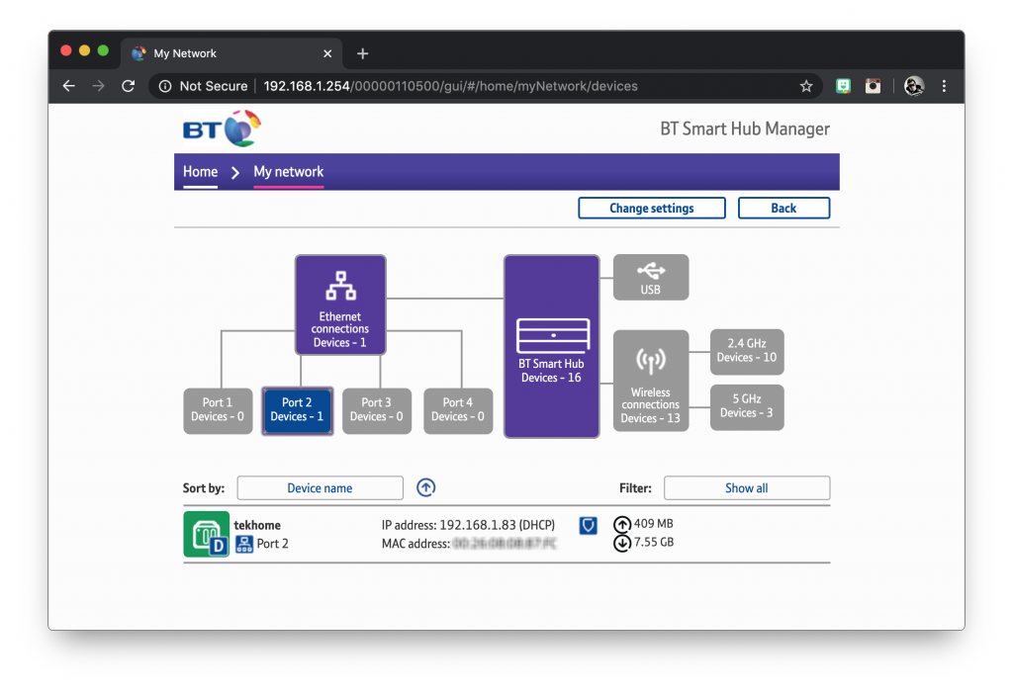The width and height of the screenshot is (1013, 694).
Task: Click the address bar URL
Action: click(x=450, y=86)
